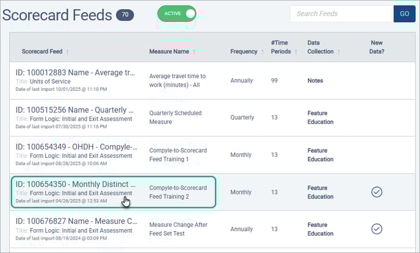Click New Data checkmark for feed 100676827
The image size is (420, 253).
point(377,229)
